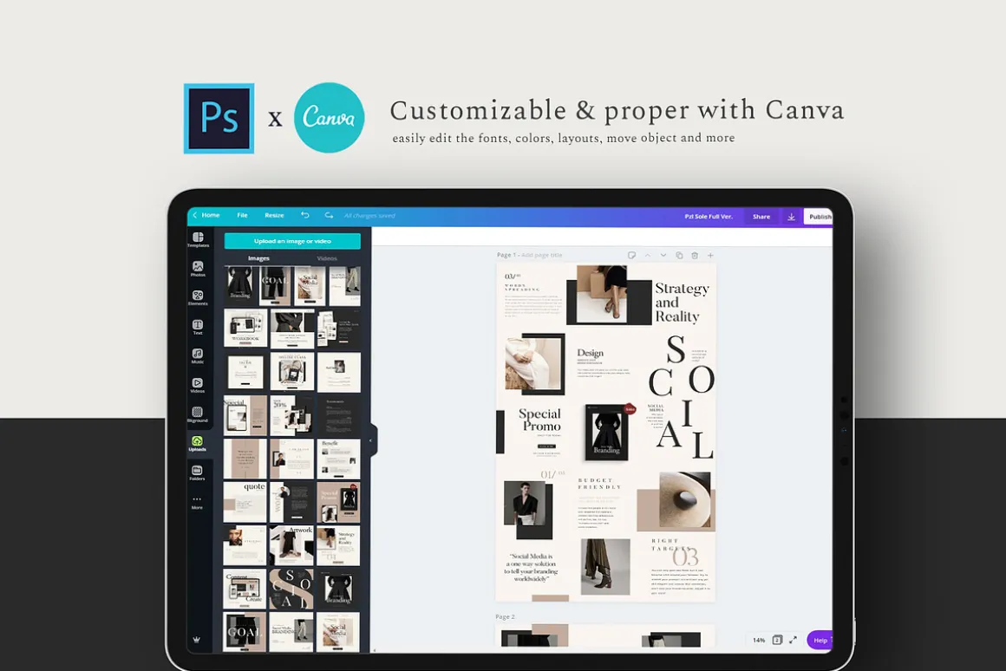Screen dimensions: 1006x671
Task: Open the Photos sidebar panel
Action: pos(198,269)
